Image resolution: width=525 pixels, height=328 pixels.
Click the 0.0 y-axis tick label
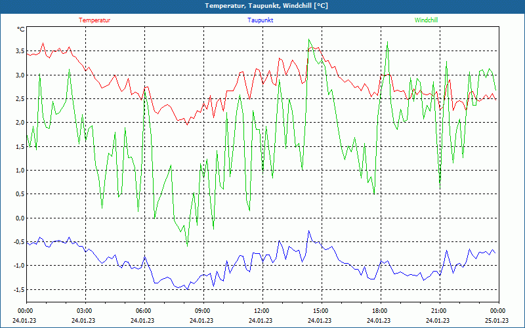(x=20, y=218)
